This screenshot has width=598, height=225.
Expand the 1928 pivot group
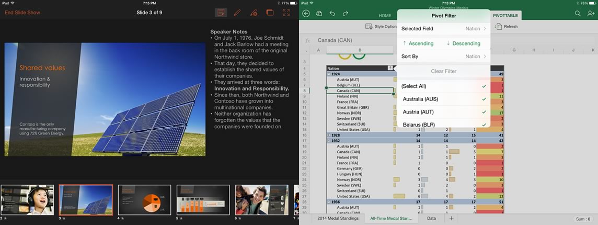click(x=329, y=135)
